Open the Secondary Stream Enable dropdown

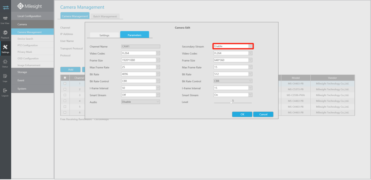tap(233, 46)
